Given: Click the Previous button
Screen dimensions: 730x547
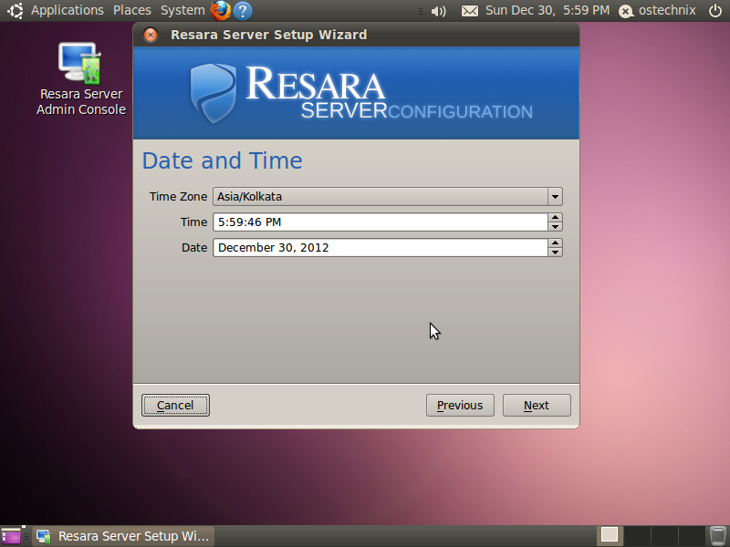Looking at the screenshot, I should click(x=460, y=405).
